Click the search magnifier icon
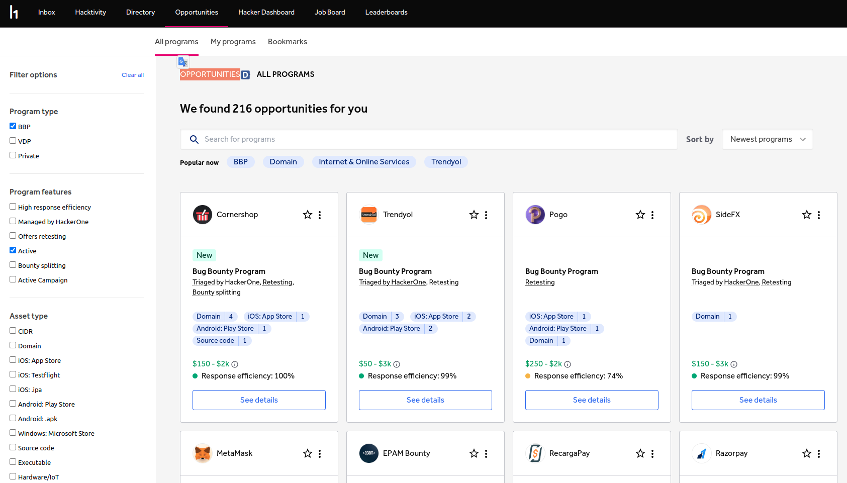 pyautogui.click(x=195, y=139)
